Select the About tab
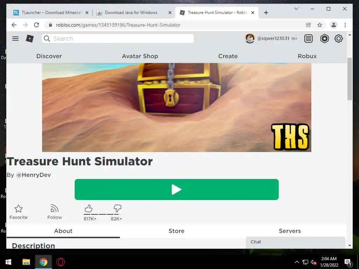The height and width of the screenshot is (269, 359). point(63,231)
